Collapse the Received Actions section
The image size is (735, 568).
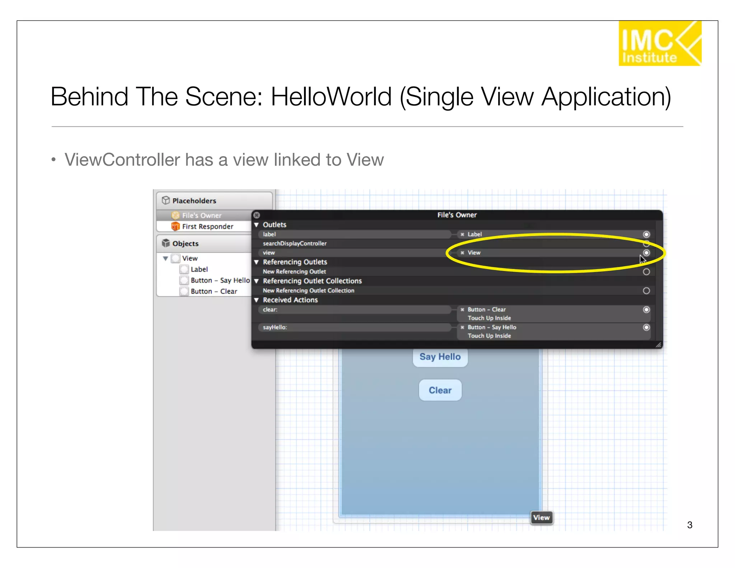(x=257, y=300)
